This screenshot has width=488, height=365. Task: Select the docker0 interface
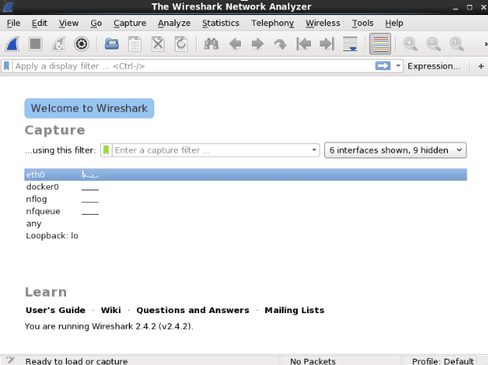point(43,186)
